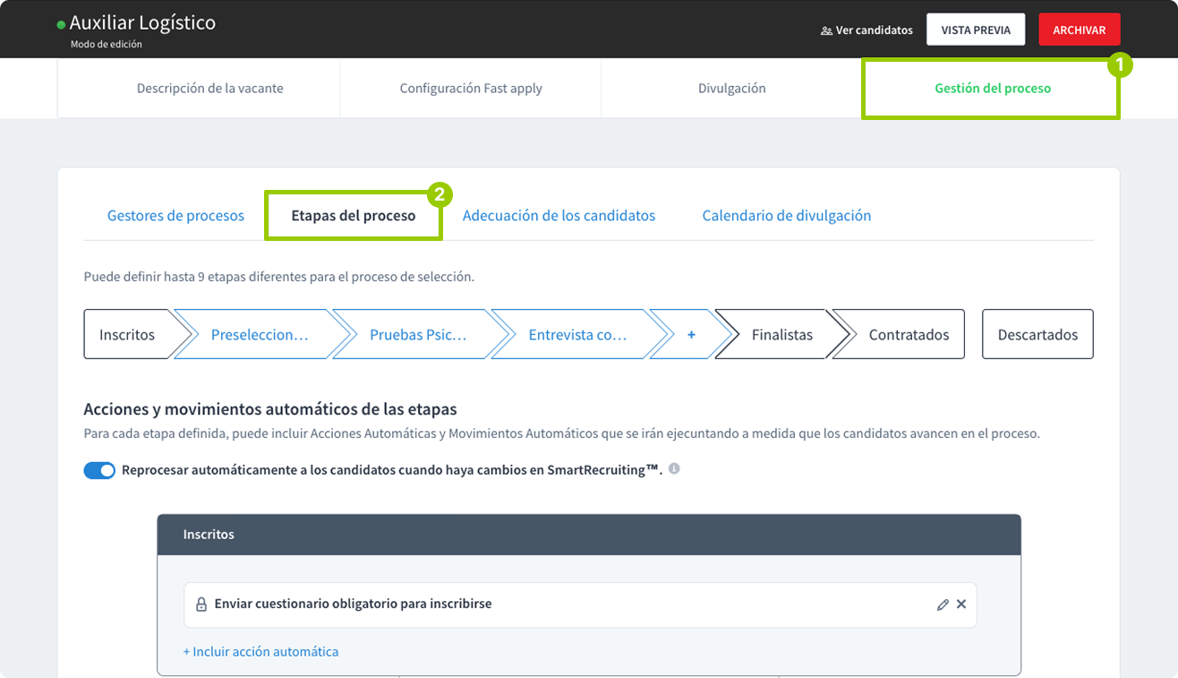
Task: Switch to Adecuación de los candidatos
Action: [559, 215]
